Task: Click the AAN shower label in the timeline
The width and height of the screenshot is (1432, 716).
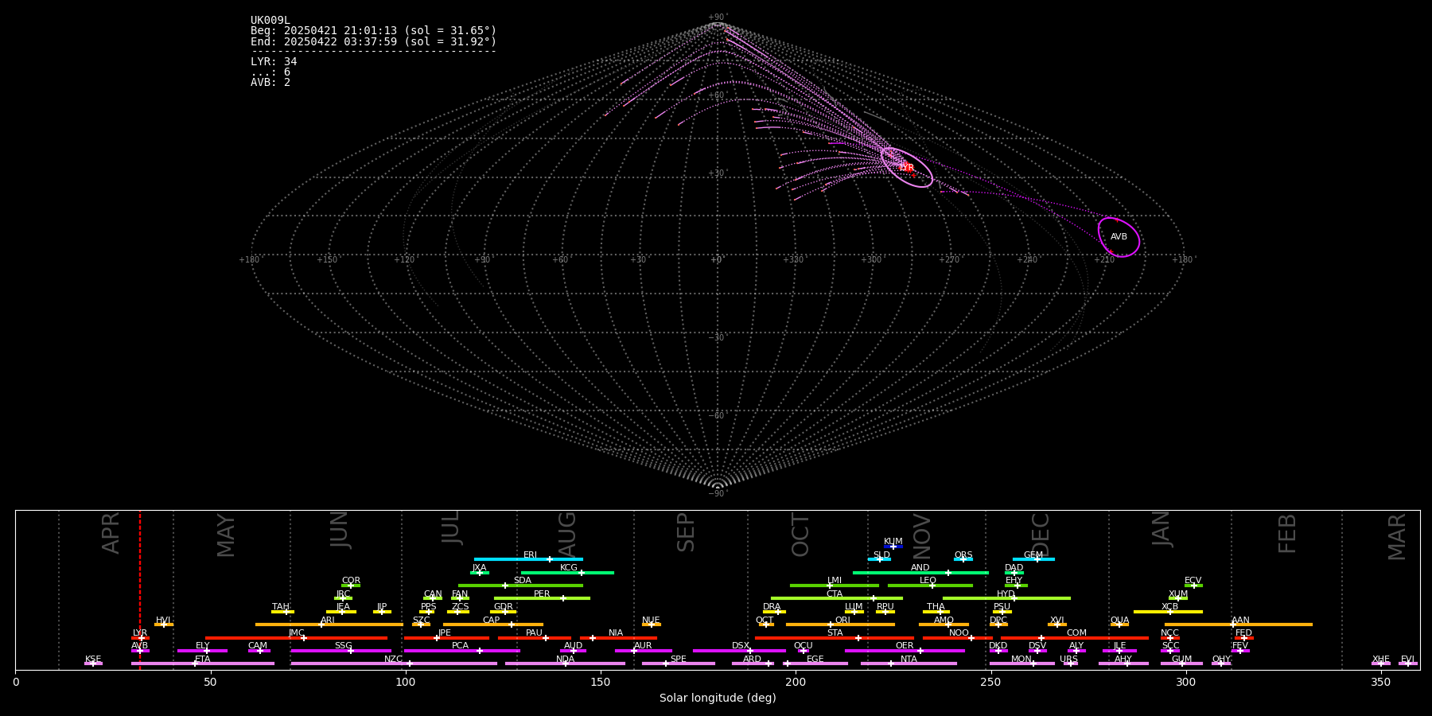Action: pos(1241,621)
